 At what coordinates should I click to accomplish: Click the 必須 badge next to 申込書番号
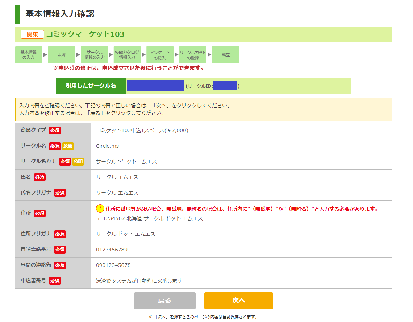tap(55, 281)
